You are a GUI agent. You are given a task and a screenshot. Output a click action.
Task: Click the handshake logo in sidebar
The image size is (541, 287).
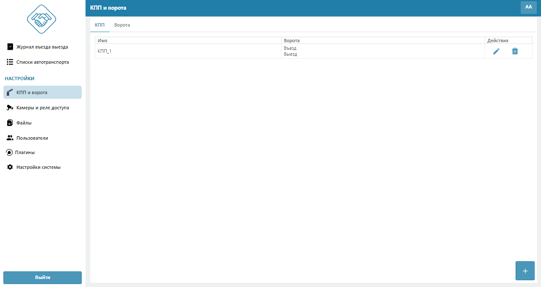41,19
